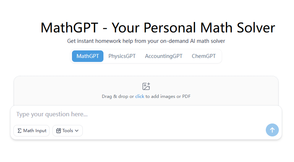Image resolution: width=294 pixels, height=162 pixels.
Task: Select the MathGPT tab
Action: (88, 56)
